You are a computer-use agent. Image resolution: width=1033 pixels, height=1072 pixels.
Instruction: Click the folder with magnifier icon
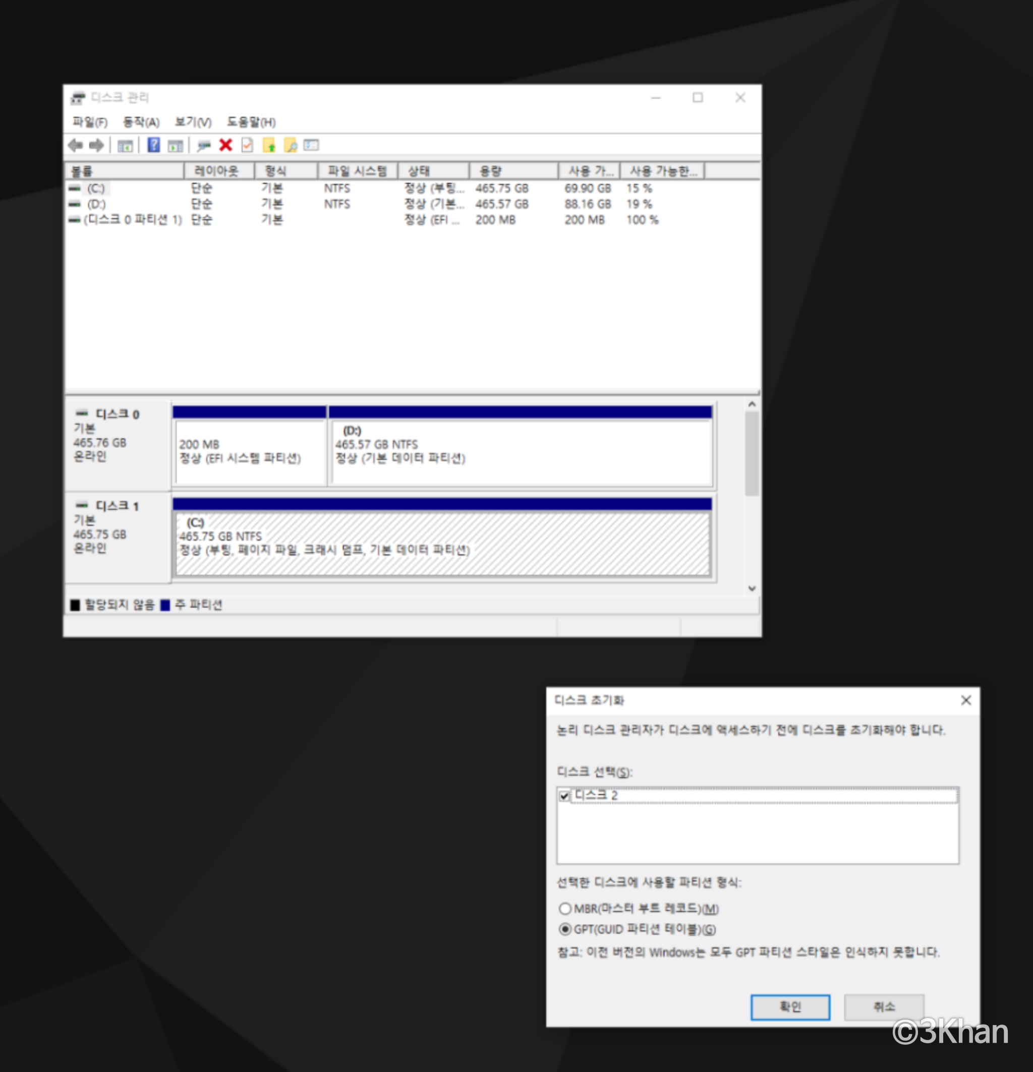point(291,145)
